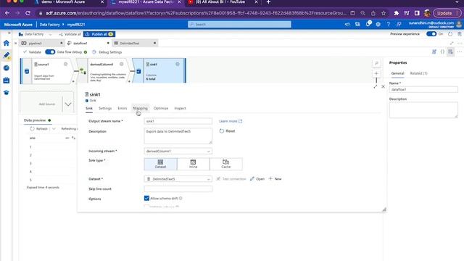
Task: Zoom in the canvas with plus icon
Action: click(x=376, y=73)
